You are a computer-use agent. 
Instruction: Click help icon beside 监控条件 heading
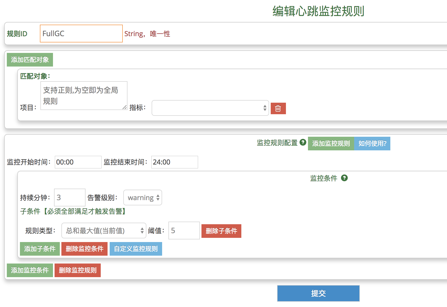point(344,178)
